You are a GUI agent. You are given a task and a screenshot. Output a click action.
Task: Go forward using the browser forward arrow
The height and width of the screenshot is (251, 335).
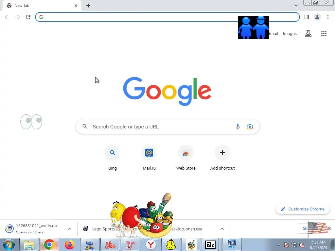coord(18,17)
